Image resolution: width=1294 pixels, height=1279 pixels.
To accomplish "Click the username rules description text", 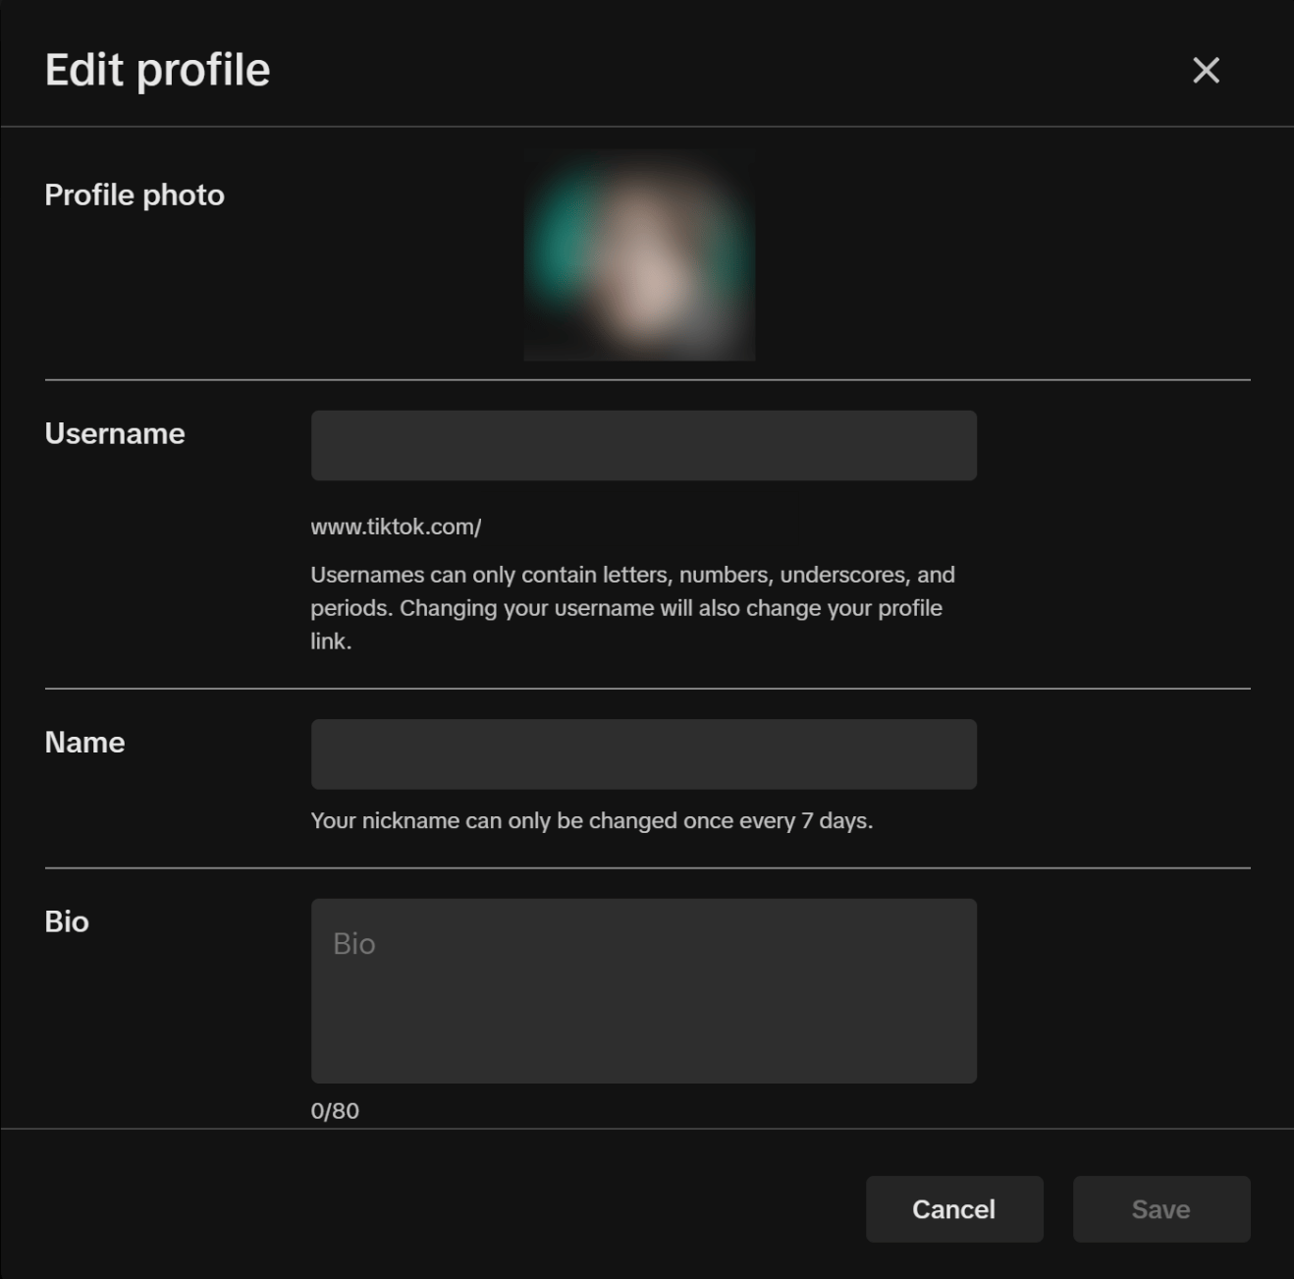I will (x=631, y=608).
